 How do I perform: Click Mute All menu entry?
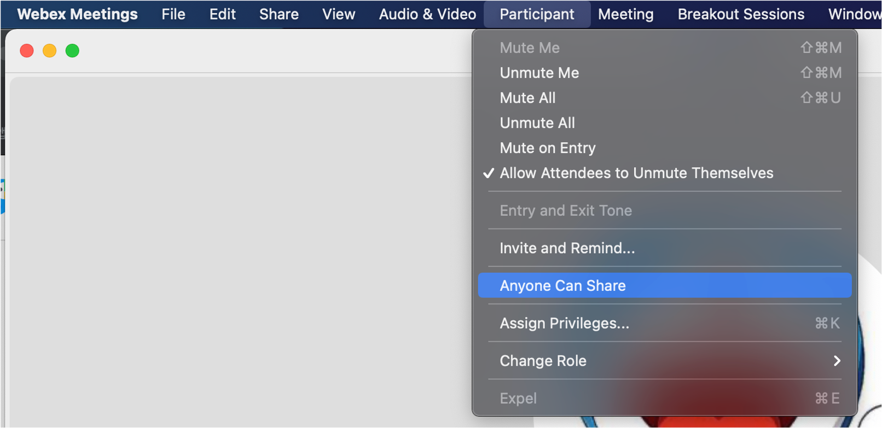527,98
